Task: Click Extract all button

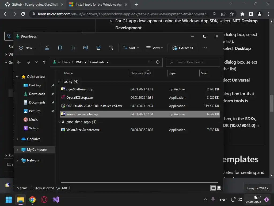Action: 183,48
